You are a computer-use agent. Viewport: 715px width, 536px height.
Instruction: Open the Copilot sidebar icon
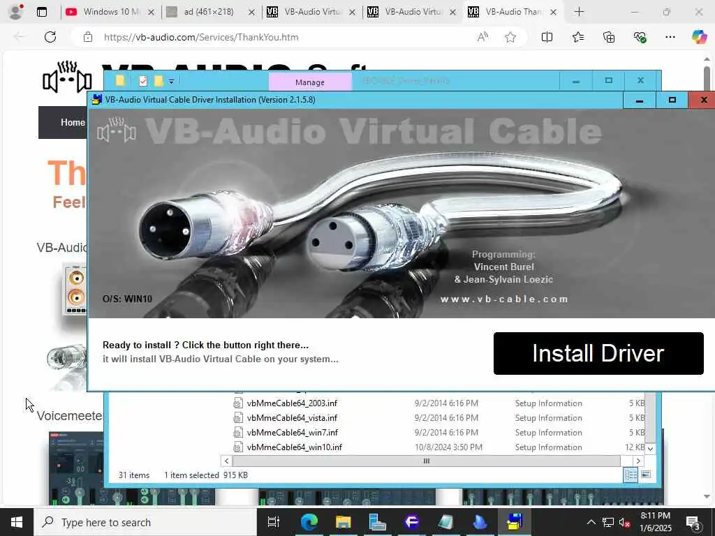click(x=699, y=37)
